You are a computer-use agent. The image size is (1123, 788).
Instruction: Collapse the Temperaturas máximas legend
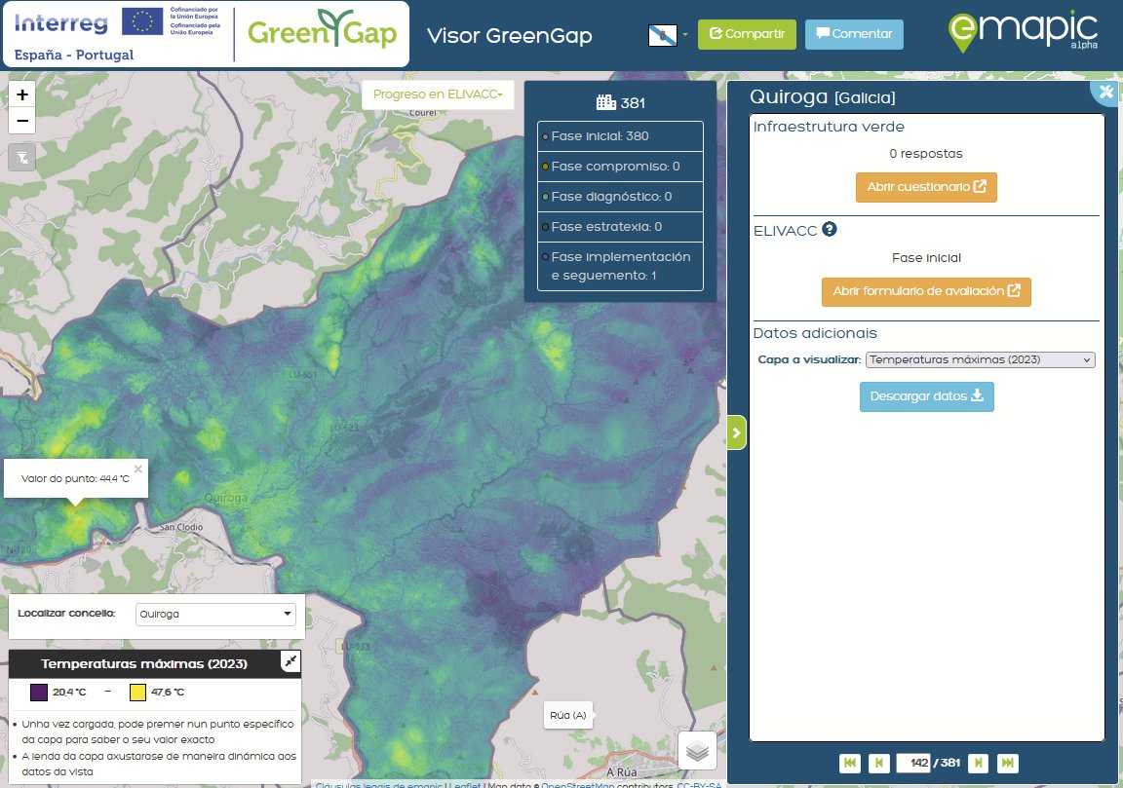point(290,662)
